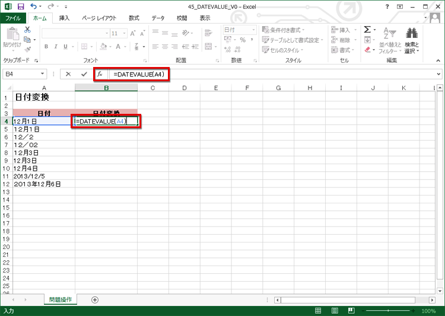Confirm formula entry with checkmark

pos(84,74)
